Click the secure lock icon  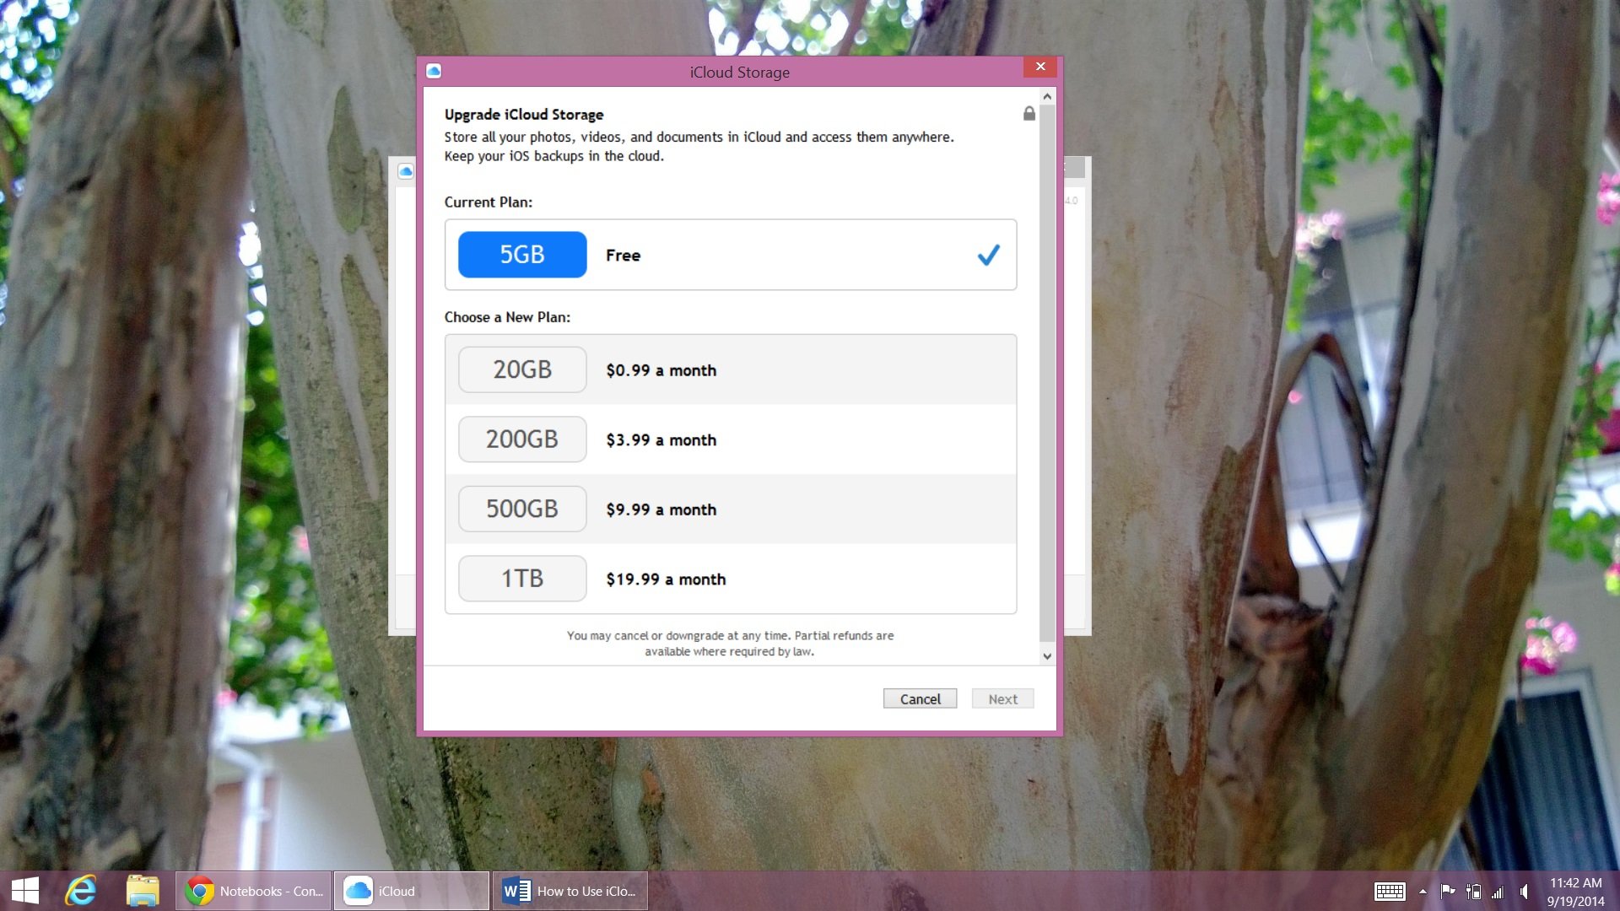tap(1029, 113)
